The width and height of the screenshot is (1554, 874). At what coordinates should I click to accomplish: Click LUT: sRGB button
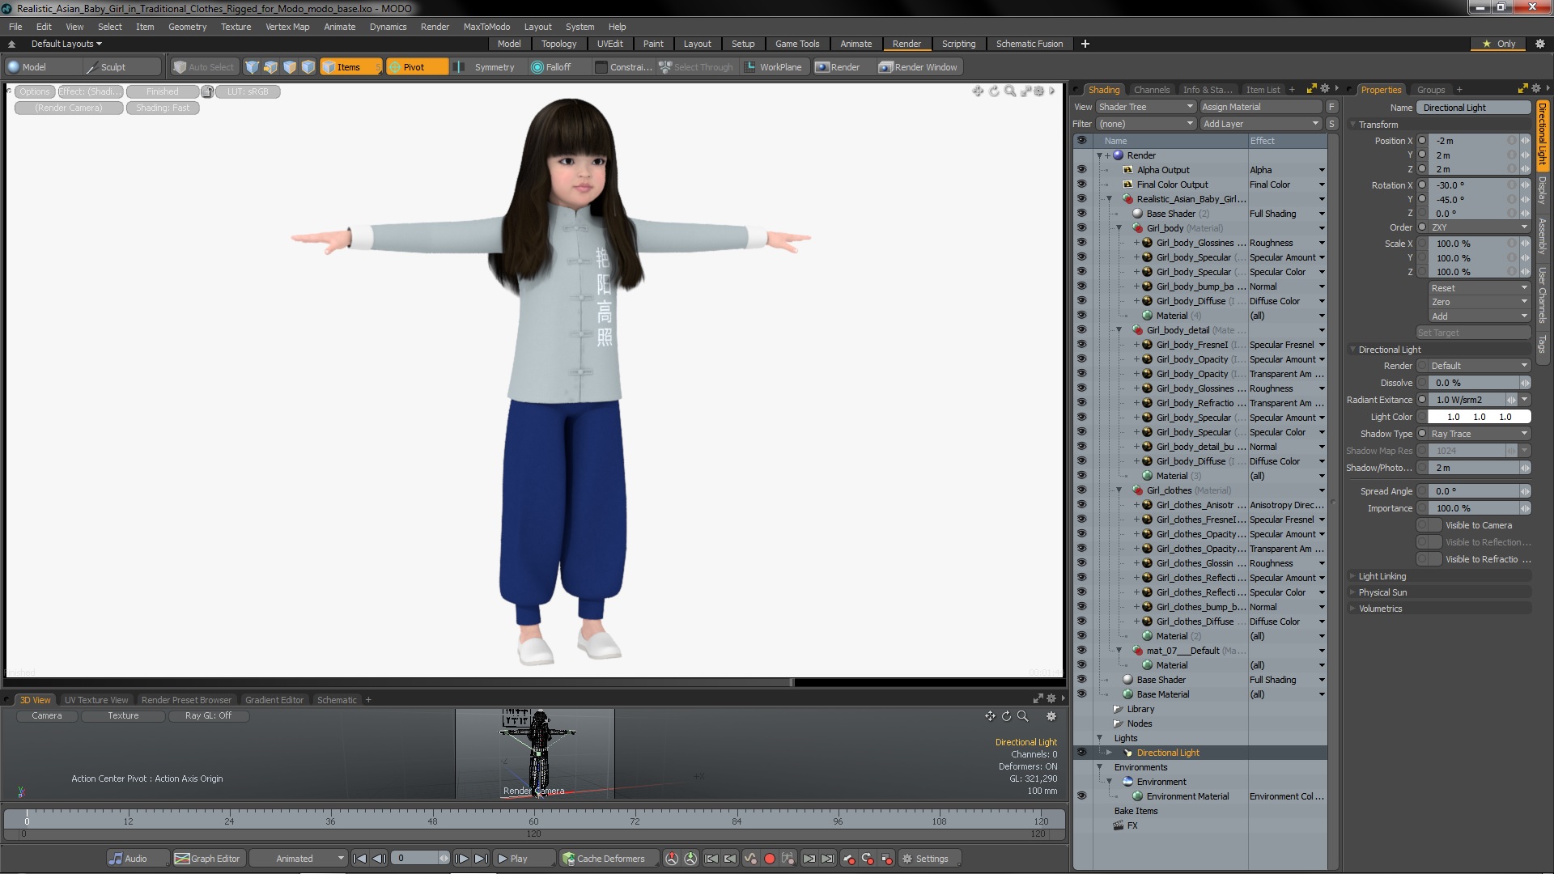(x=248, y=91)
